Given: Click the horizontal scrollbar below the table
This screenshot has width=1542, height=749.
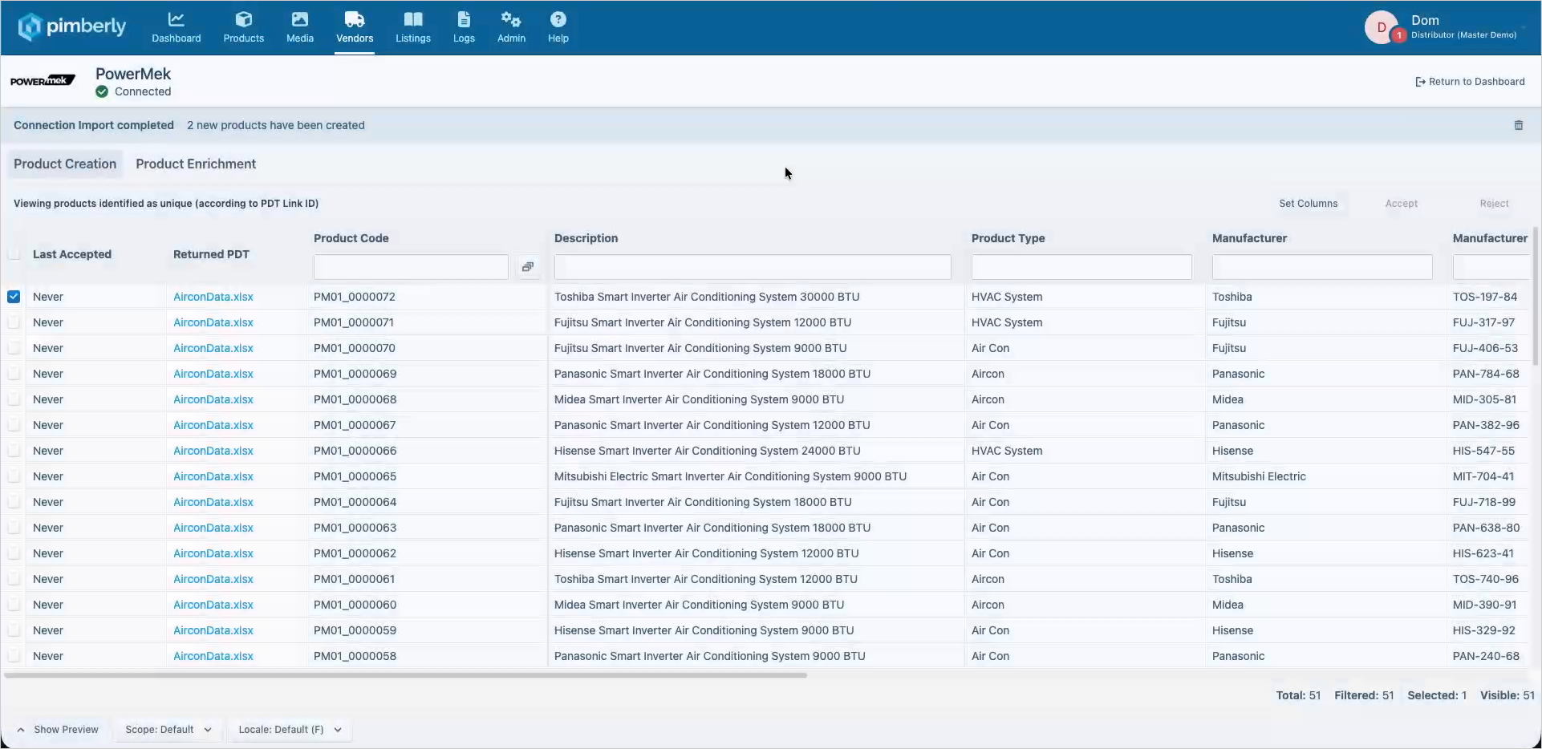Looking at the screenshot, I should (405, 675).
